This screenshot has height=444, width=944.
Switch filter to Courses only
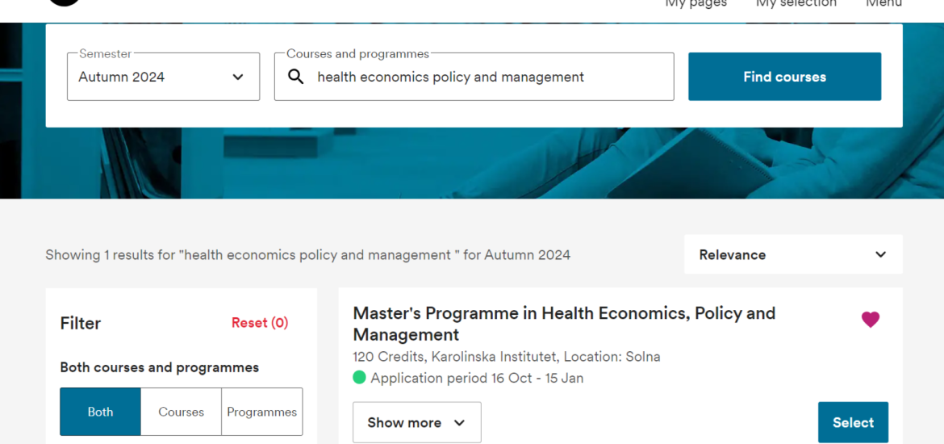coord(182,412)
